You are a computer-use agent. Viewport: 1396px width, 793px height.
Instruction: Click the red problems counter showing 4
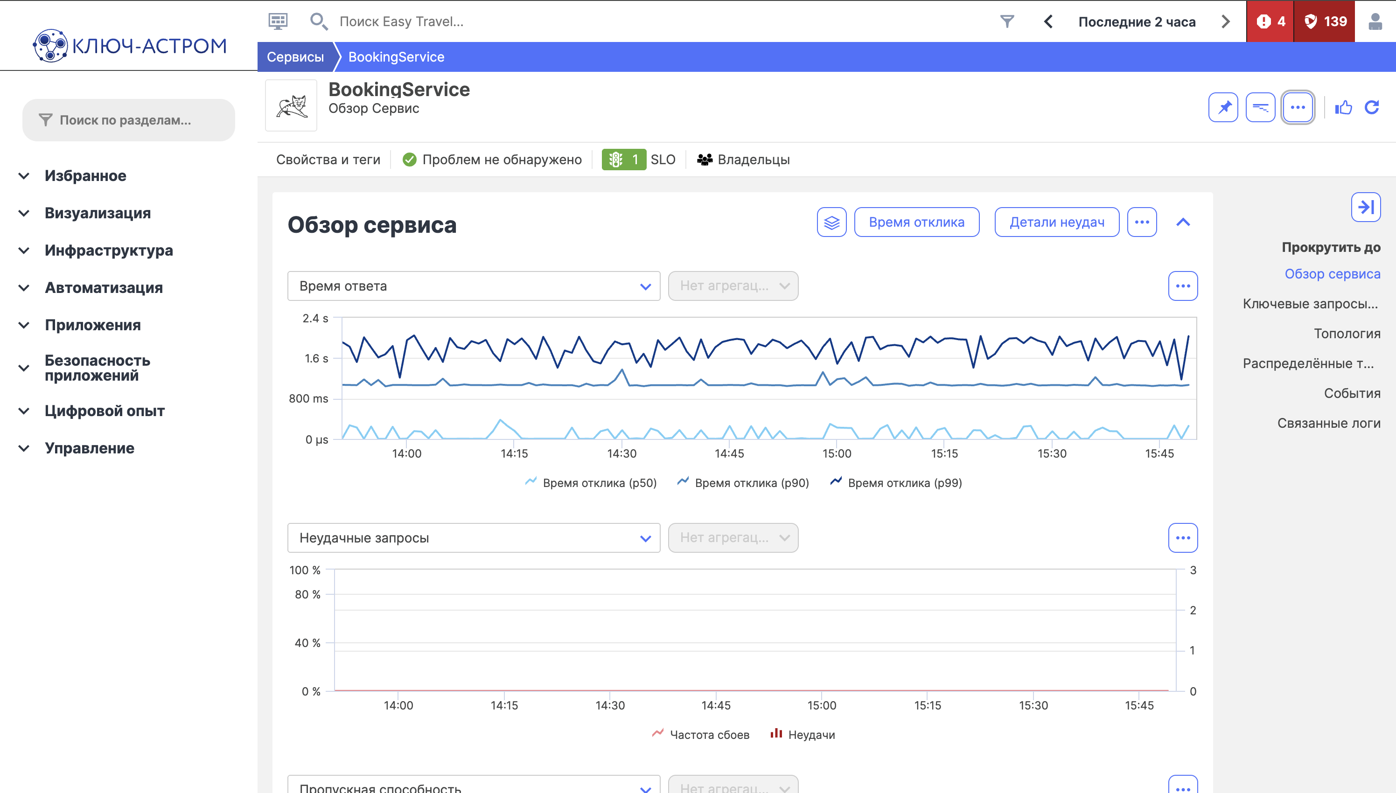1270,21
